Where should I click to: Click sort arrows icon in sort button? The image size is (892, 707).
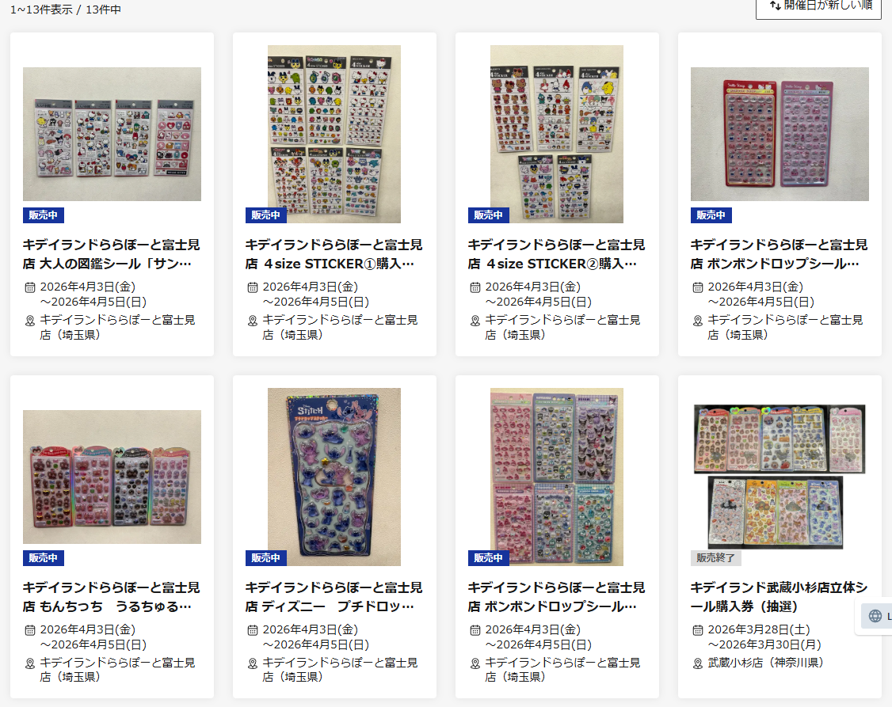coord(775,5)
